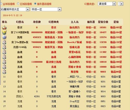130x110 pixels.
Task: Click the 服务器 column header
Action: [91, 22]
